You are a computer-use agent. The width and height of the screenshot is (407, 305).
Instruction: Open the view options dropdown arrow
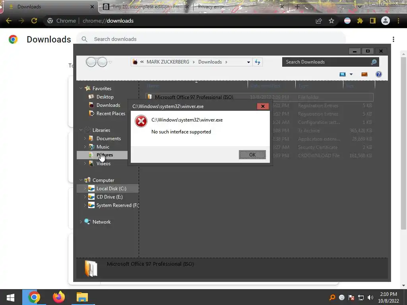pyautogui.click(x=351, y=74)
